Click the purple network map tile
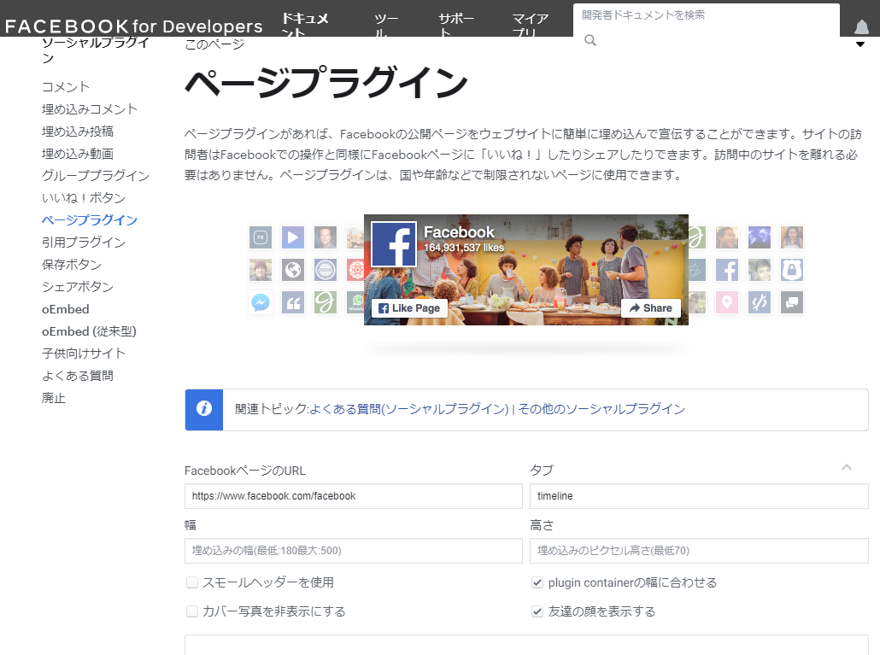The image size is (880, 655). [760, 237]
